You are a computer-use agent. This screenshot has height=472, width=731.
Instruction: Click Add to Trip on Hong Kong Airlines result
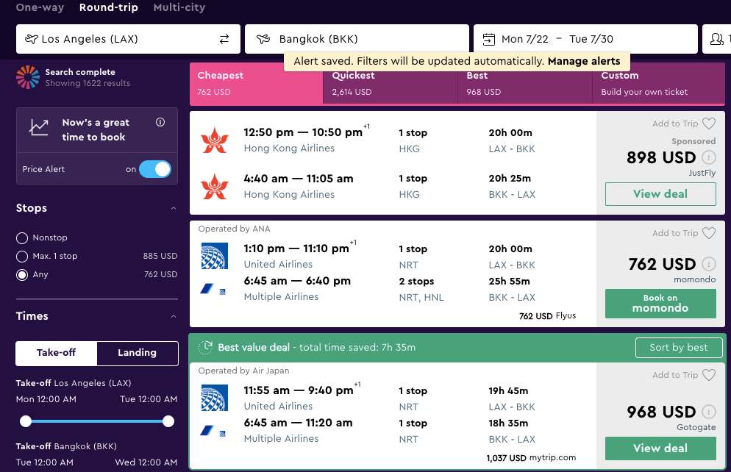pyautogui.click(x=675, y=124)
